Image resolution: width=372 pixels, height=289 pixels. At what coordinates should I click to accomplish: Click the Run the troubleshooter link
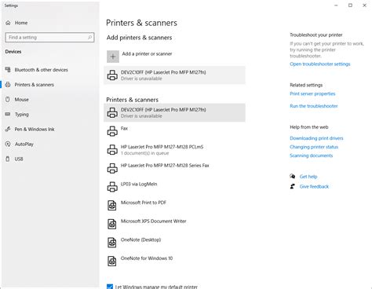tap(314, 106)
